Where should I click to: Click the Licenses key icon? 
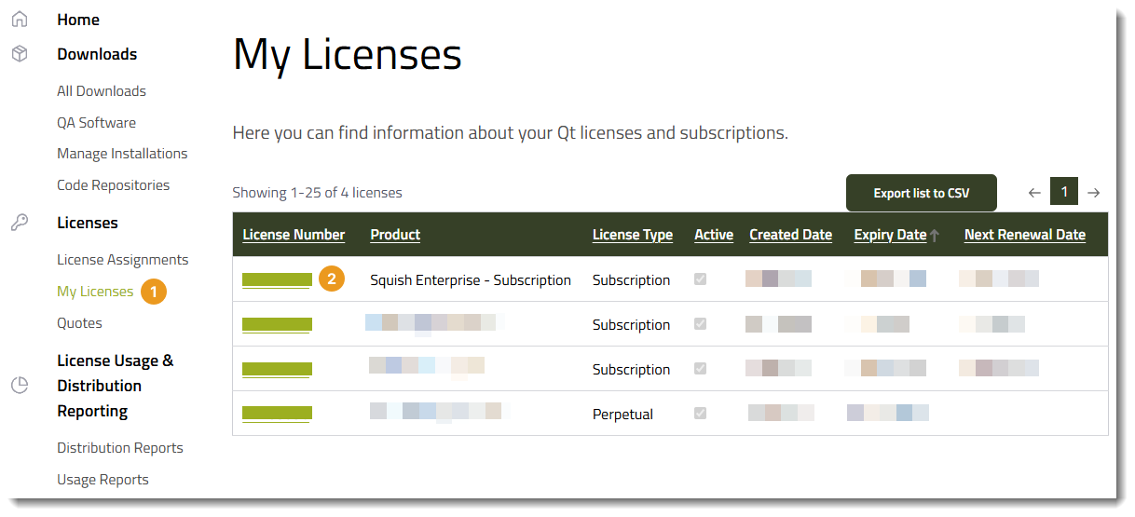pyautogui.click(x=20, y=223)
